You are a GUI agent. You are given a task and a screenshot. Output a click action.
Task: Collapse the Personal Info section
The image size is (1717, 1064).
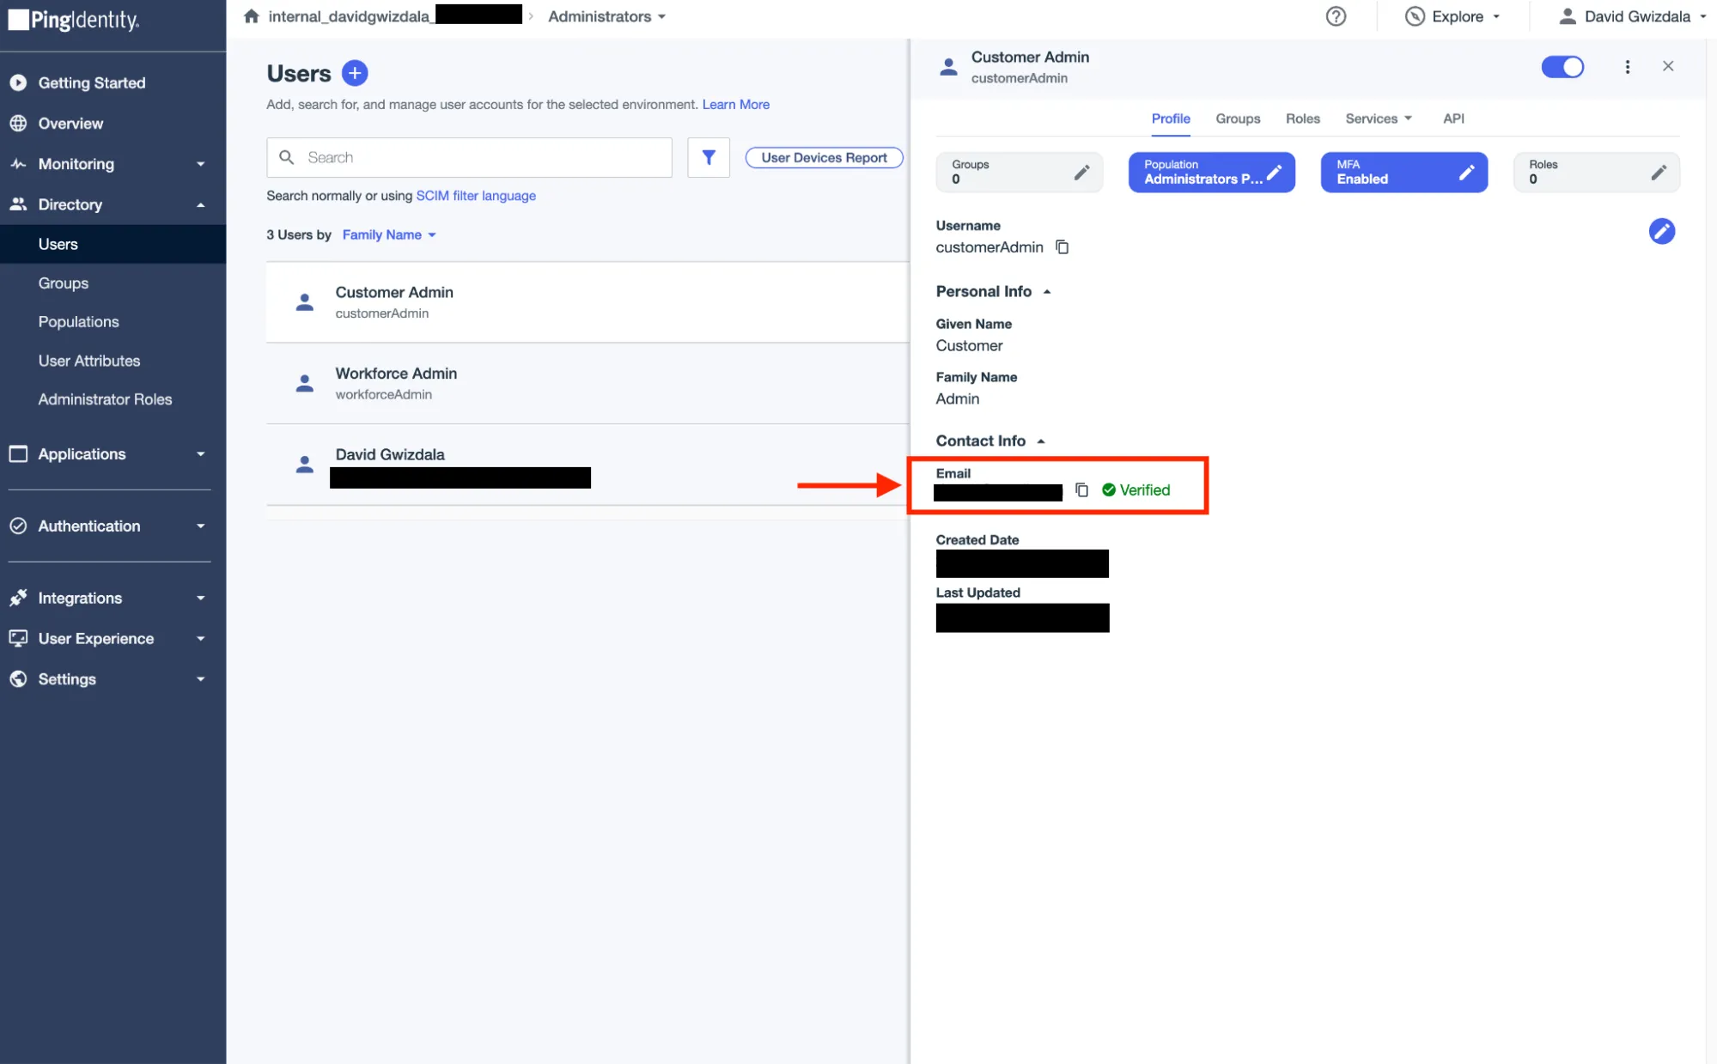pyautogui.click(x=1047, y=292)
